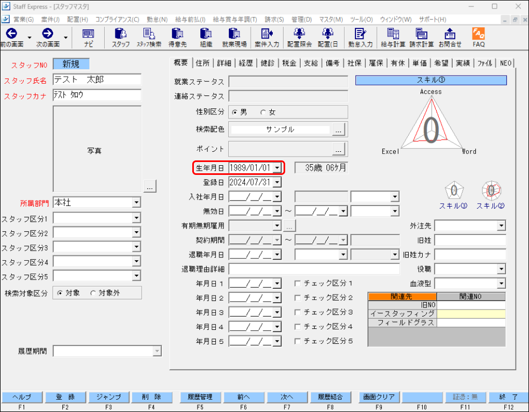This screenshot has width=529, height=412.
Task: Click the 登録 F2 button
Action: coord(65,397)
